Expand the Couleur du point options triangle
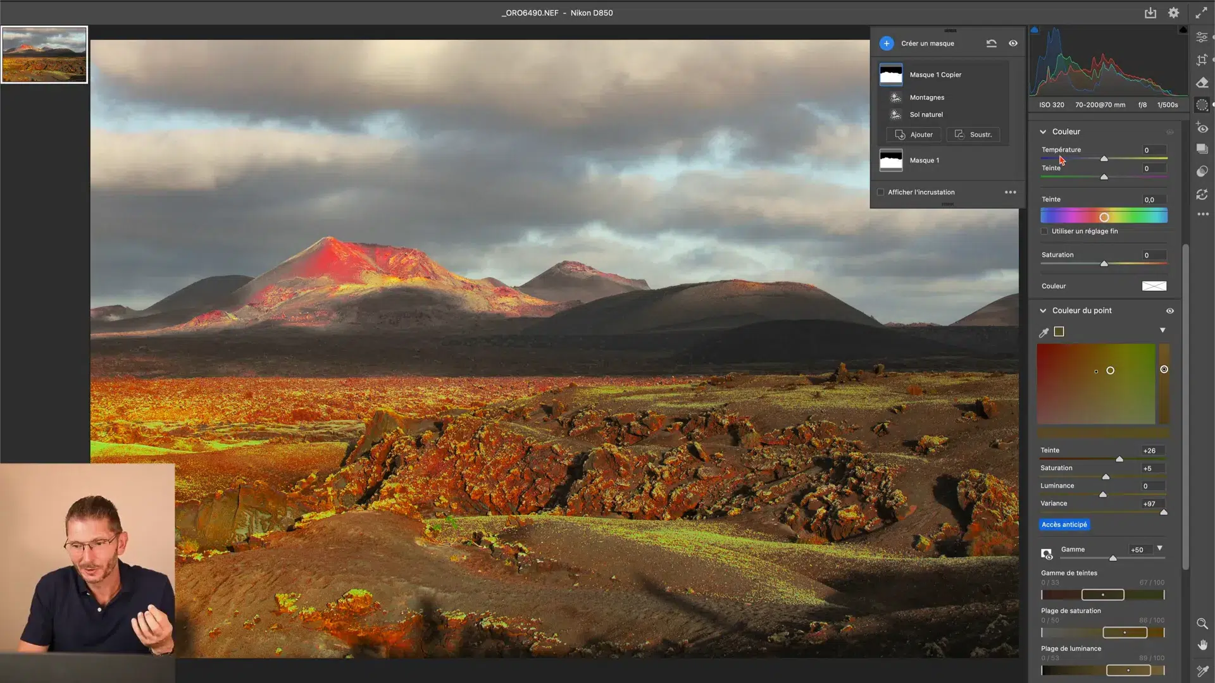This screenshot has height=683, width=1215. click(x=1162, y=330)
